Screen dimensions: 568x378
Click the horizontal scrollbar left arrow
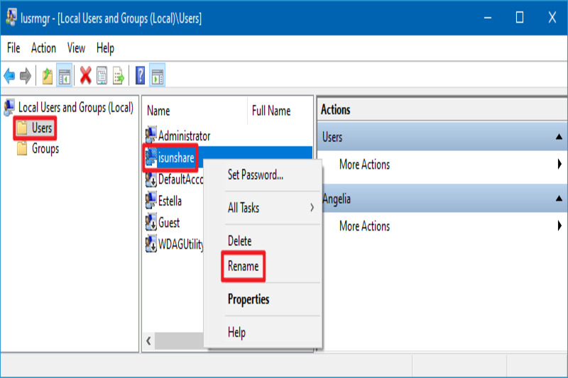(148, 341)
